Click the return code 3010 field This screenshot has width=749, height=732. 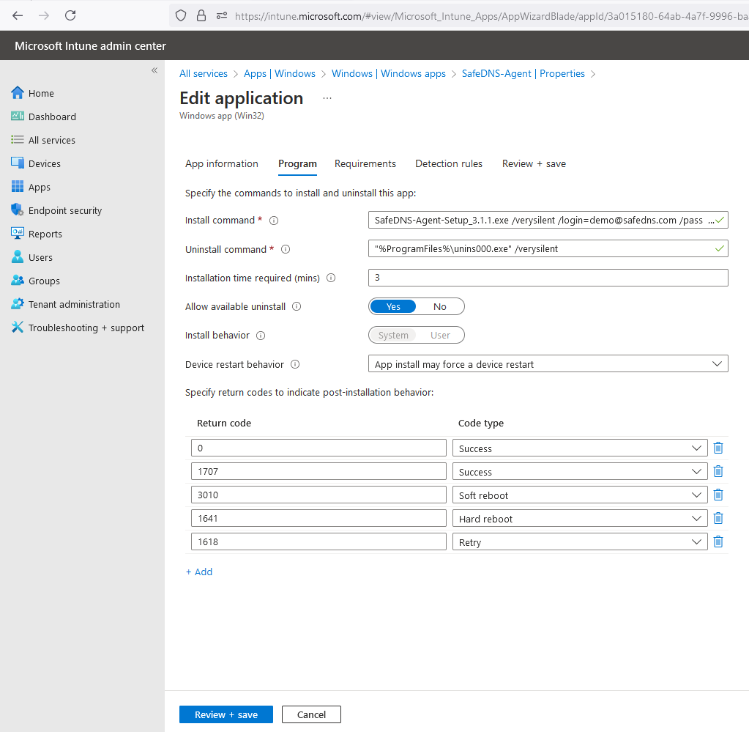click(318, 495)
